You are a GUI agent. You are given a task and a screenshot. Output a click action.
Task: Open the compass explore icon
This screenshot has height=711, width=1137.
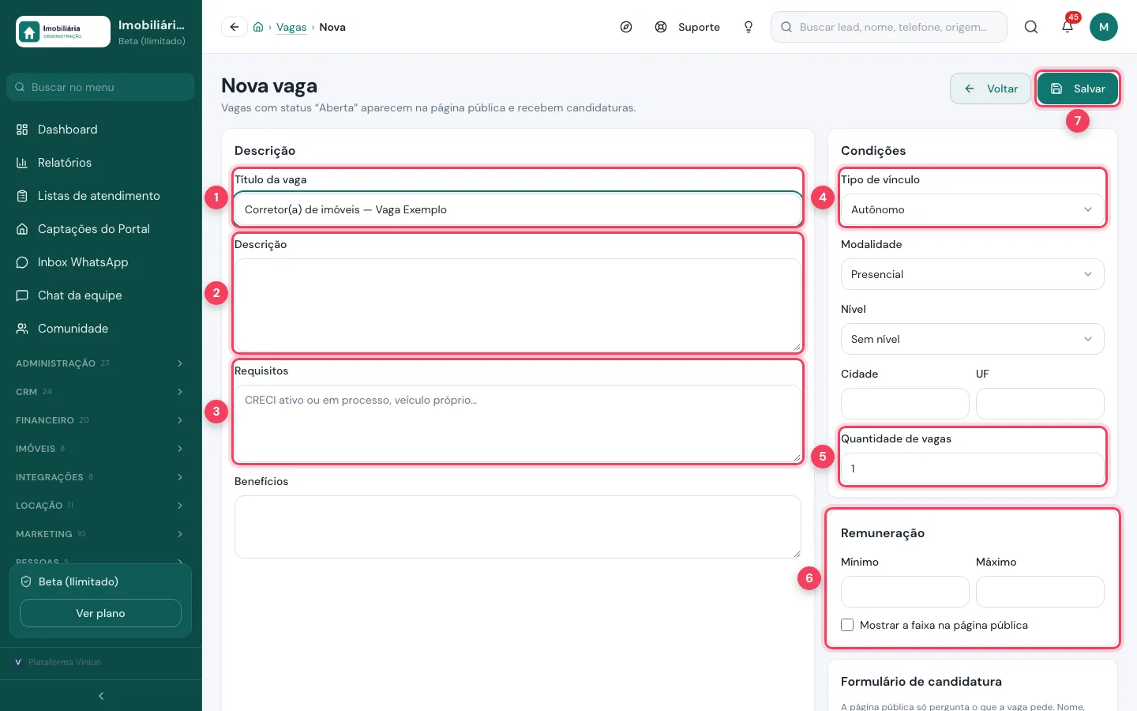(626, 27)
